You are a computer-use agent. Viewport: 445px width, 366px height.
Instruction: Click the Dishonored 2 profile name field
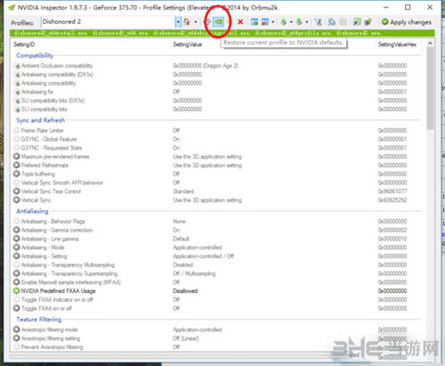tap(109, 21)
